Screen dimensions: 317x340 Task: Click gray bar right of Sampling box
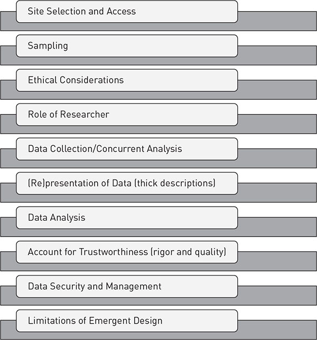(277, 55)
